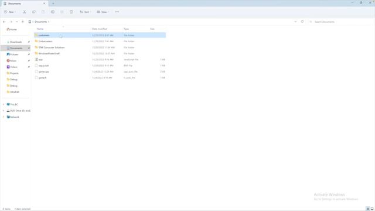This screenshot has height=211, width=375.
Task: Click the Cut scissors icon in toolbar
Action: pyautogui.click(x=25, y=12)
